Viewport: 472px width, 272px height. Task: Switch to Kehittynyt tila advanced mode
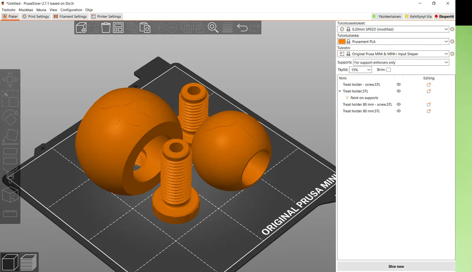click(x=418, y=17)
